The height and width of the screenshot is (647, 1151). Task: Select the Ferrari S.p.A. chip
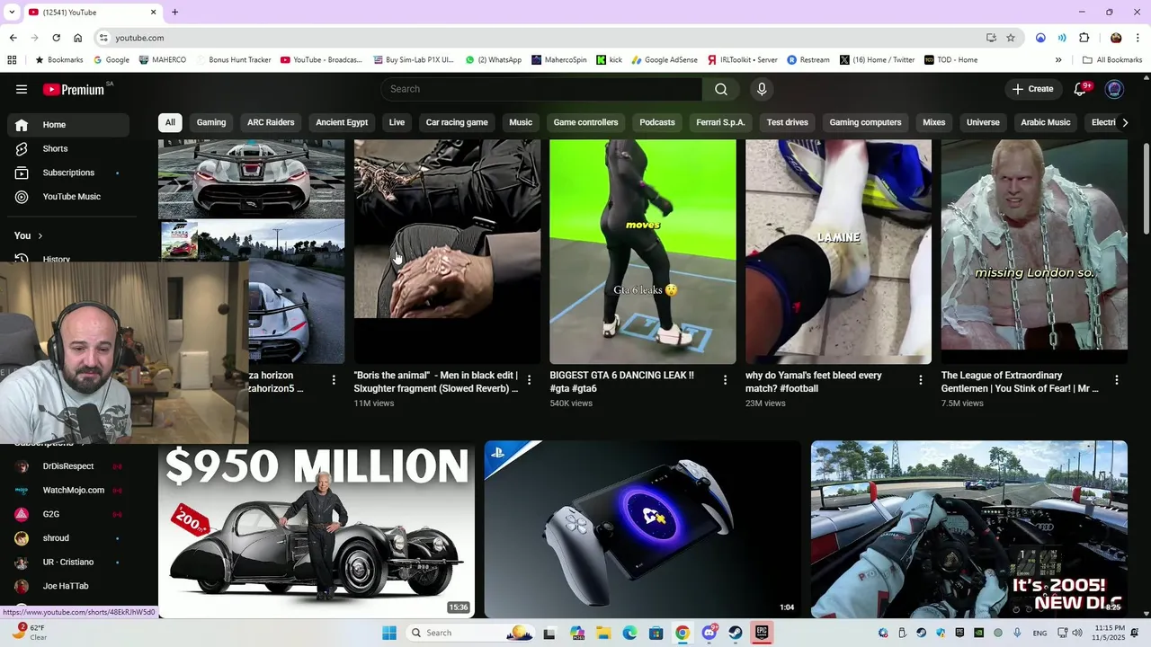coord(720,122)
